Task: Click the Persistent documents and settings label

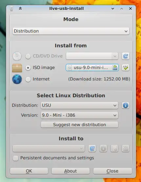Action: [57, 158]
